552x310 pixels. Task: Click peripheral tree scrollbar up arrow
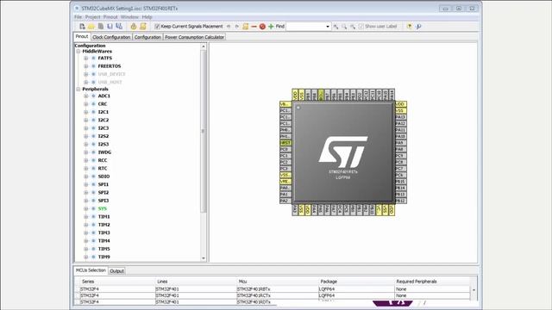coord(204,46)
